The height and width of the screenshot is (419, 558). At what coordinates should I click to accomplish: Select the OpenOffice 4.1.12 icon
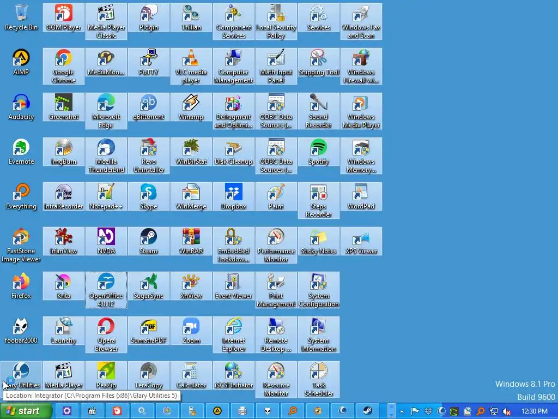(106, 290)
